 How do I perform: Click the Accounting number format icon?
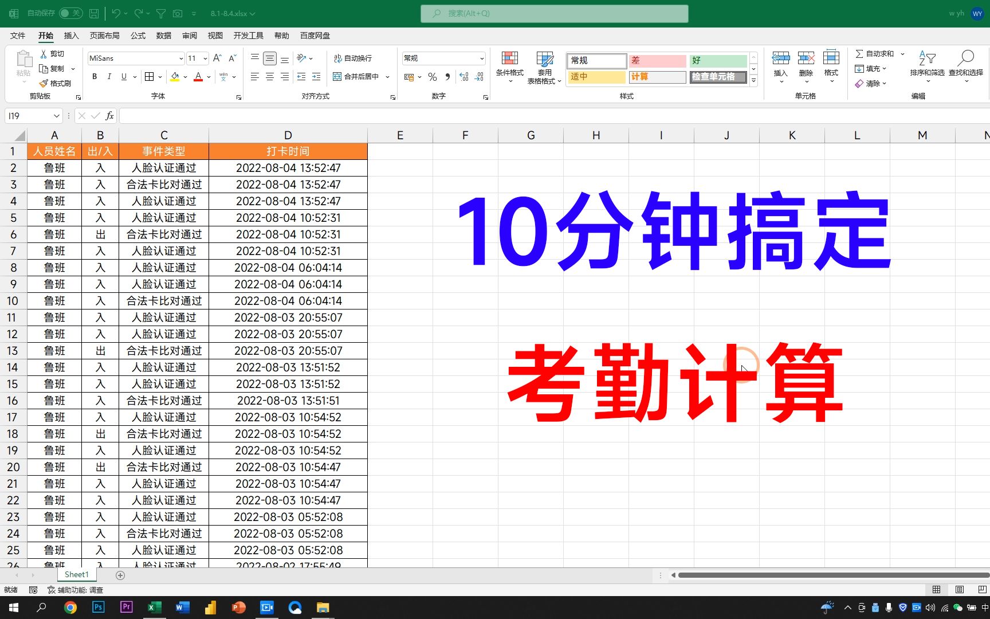coord(409,76)
